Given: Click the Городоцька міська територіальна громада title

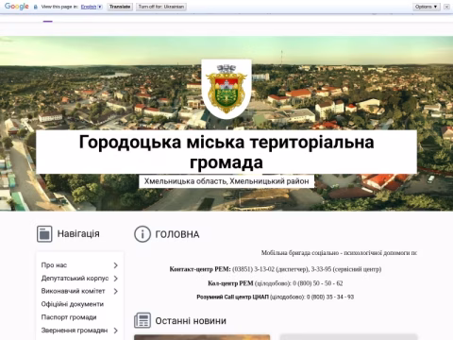Looking at the screenshot, I should tap(226, 152).
